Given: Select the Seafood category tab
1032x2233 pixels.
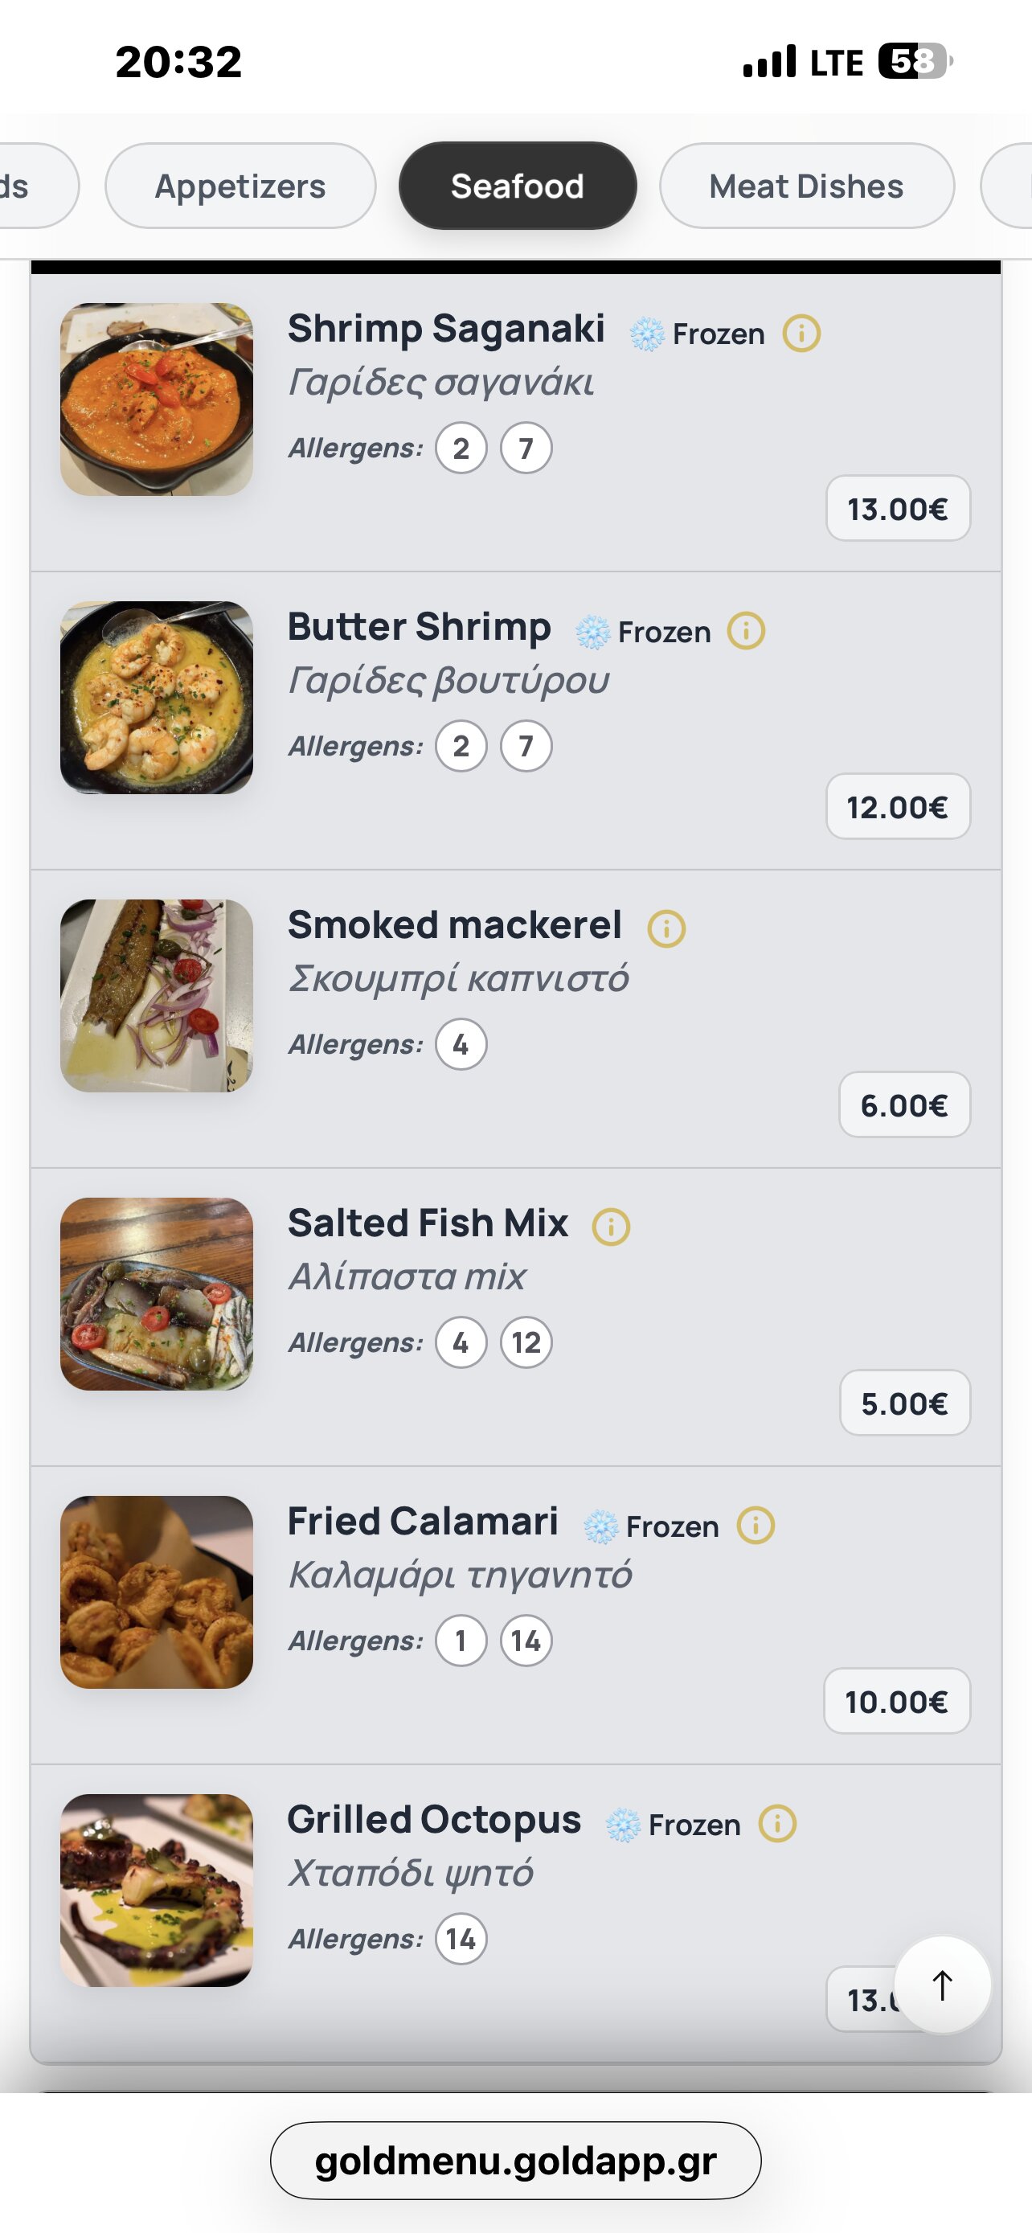Looking at the screenshot, I should pos(518,186).
